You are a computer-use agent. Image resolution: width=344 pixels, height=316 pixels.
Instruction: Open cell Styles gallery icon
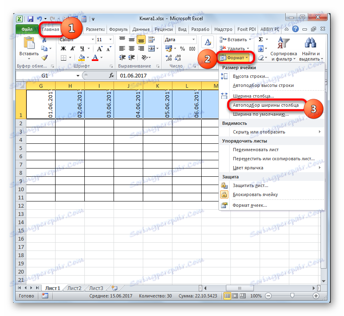pyautogui.click(x=207, y=42)
